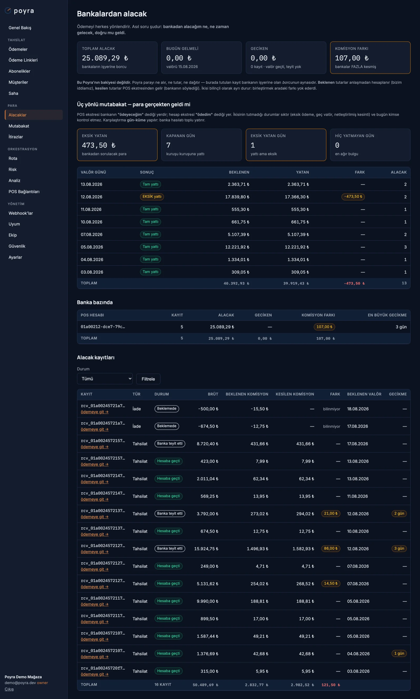This screenshot has height=699, width=420.
Task: Click the Beklemede badge for the -674,50 ₺ refund
Action: (x=167, y=426)
